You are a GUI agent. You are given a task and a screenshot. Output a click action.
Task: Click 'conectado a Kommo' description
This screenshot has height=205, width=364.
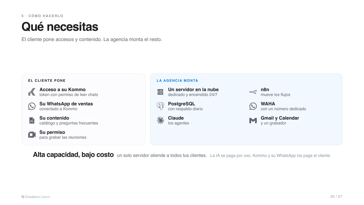[x=58, y=109]
